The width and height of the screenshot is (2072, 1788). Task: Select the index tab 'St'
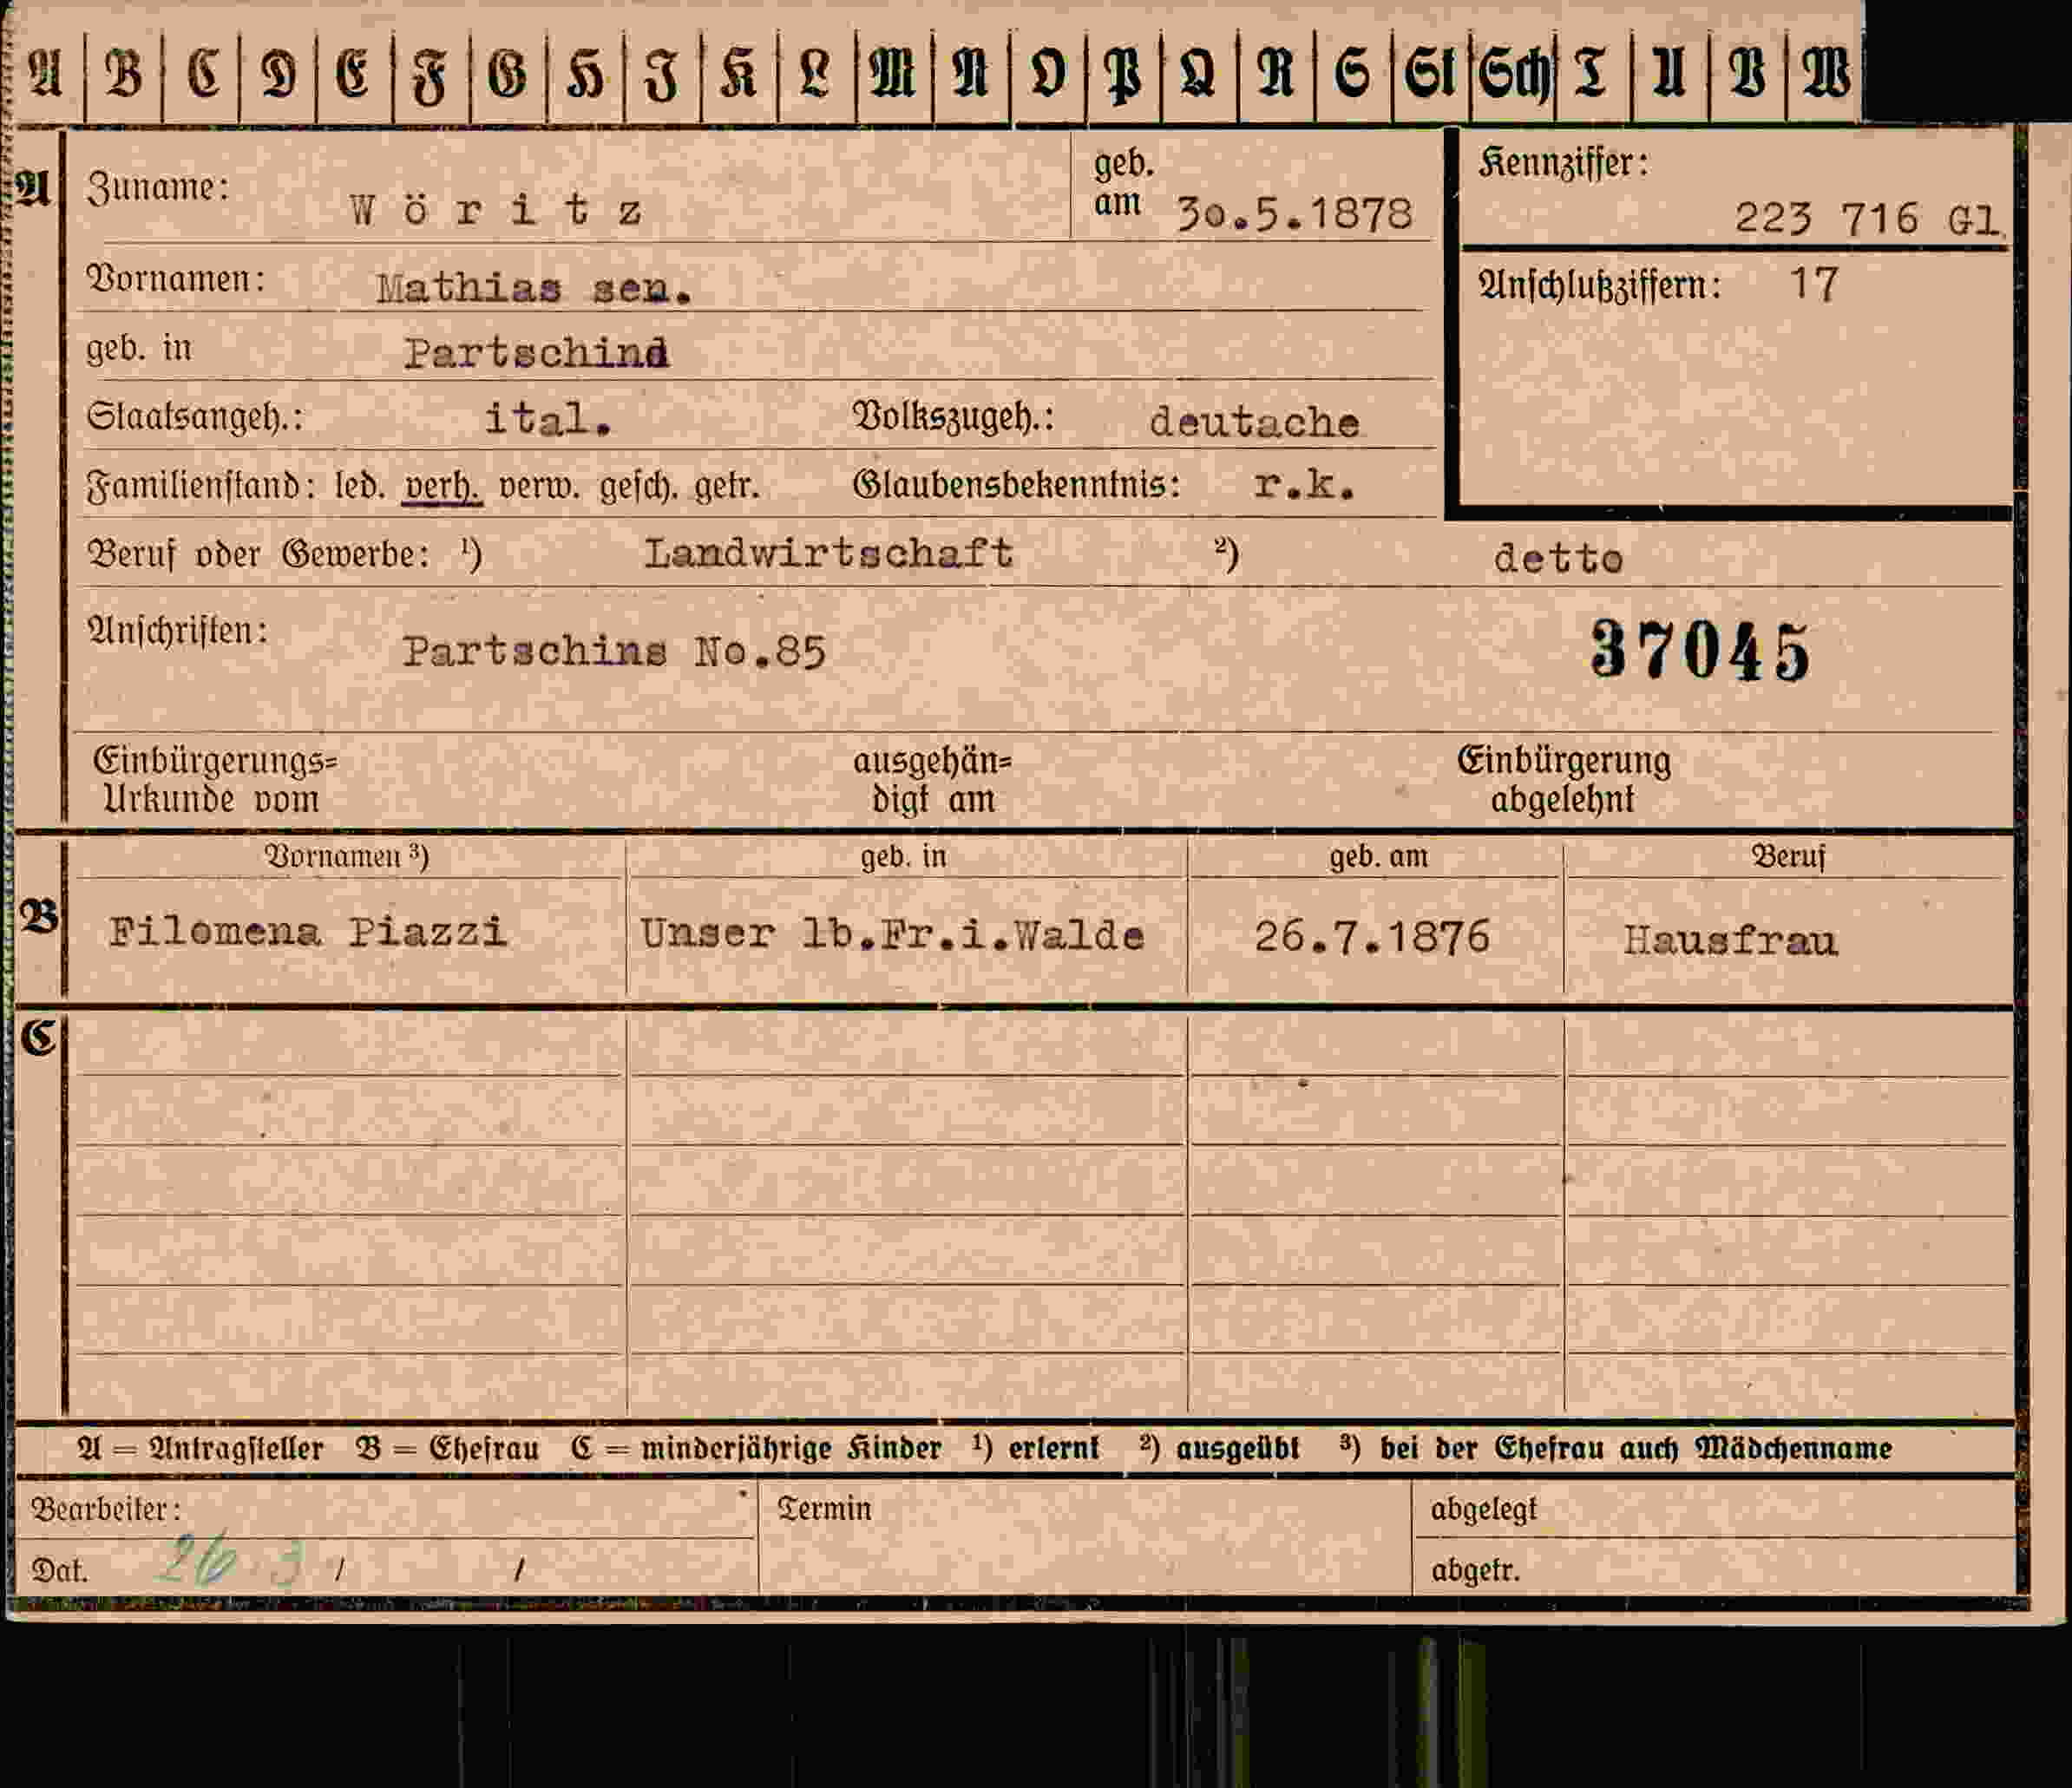tap(1430, 73)
